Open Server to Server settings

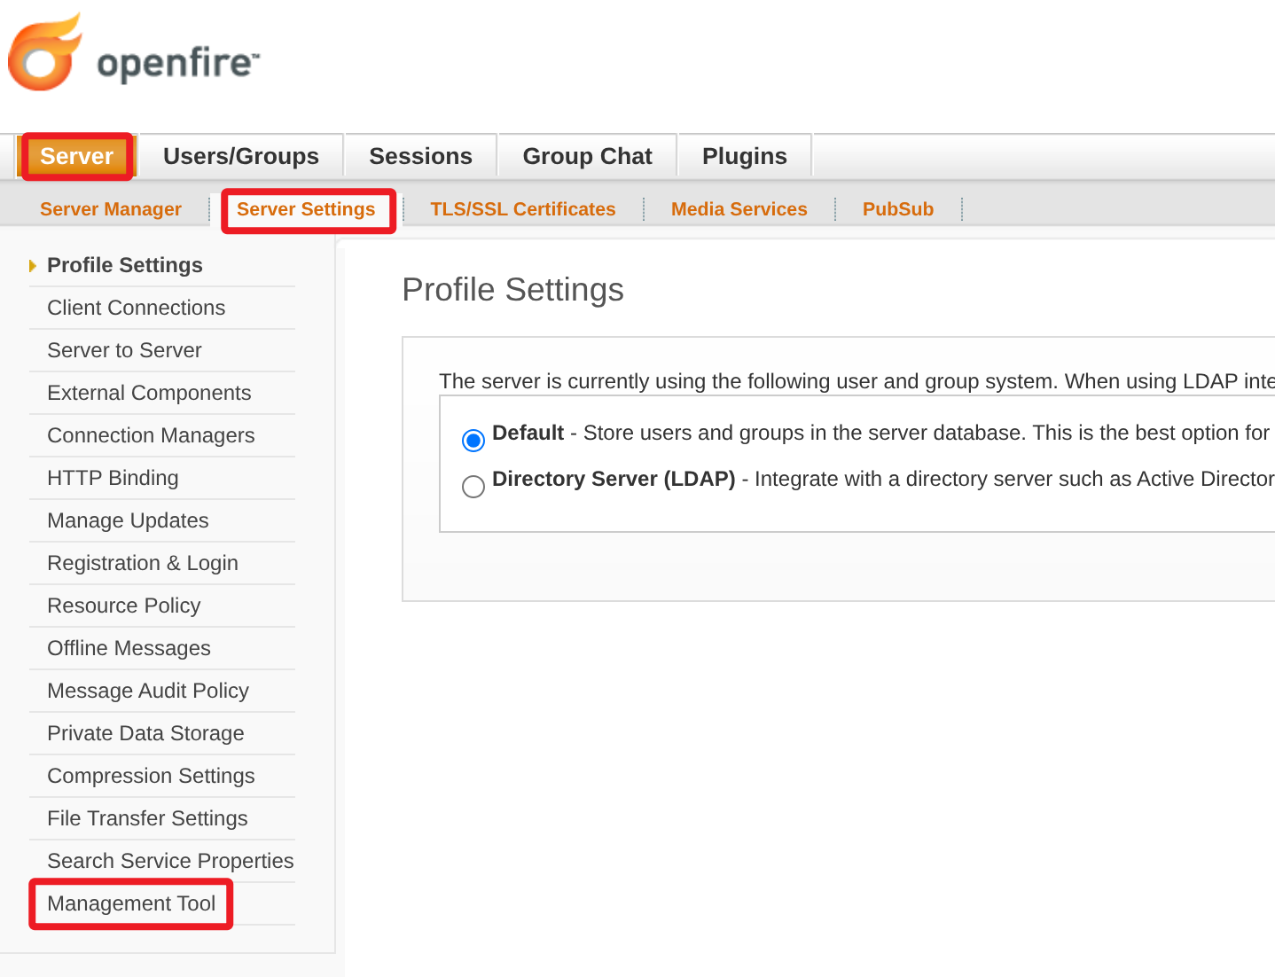click(124, 350)
